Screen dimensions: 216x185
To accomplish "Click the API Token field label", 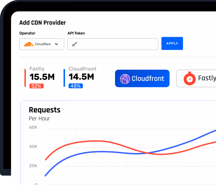I will [76, 33].
